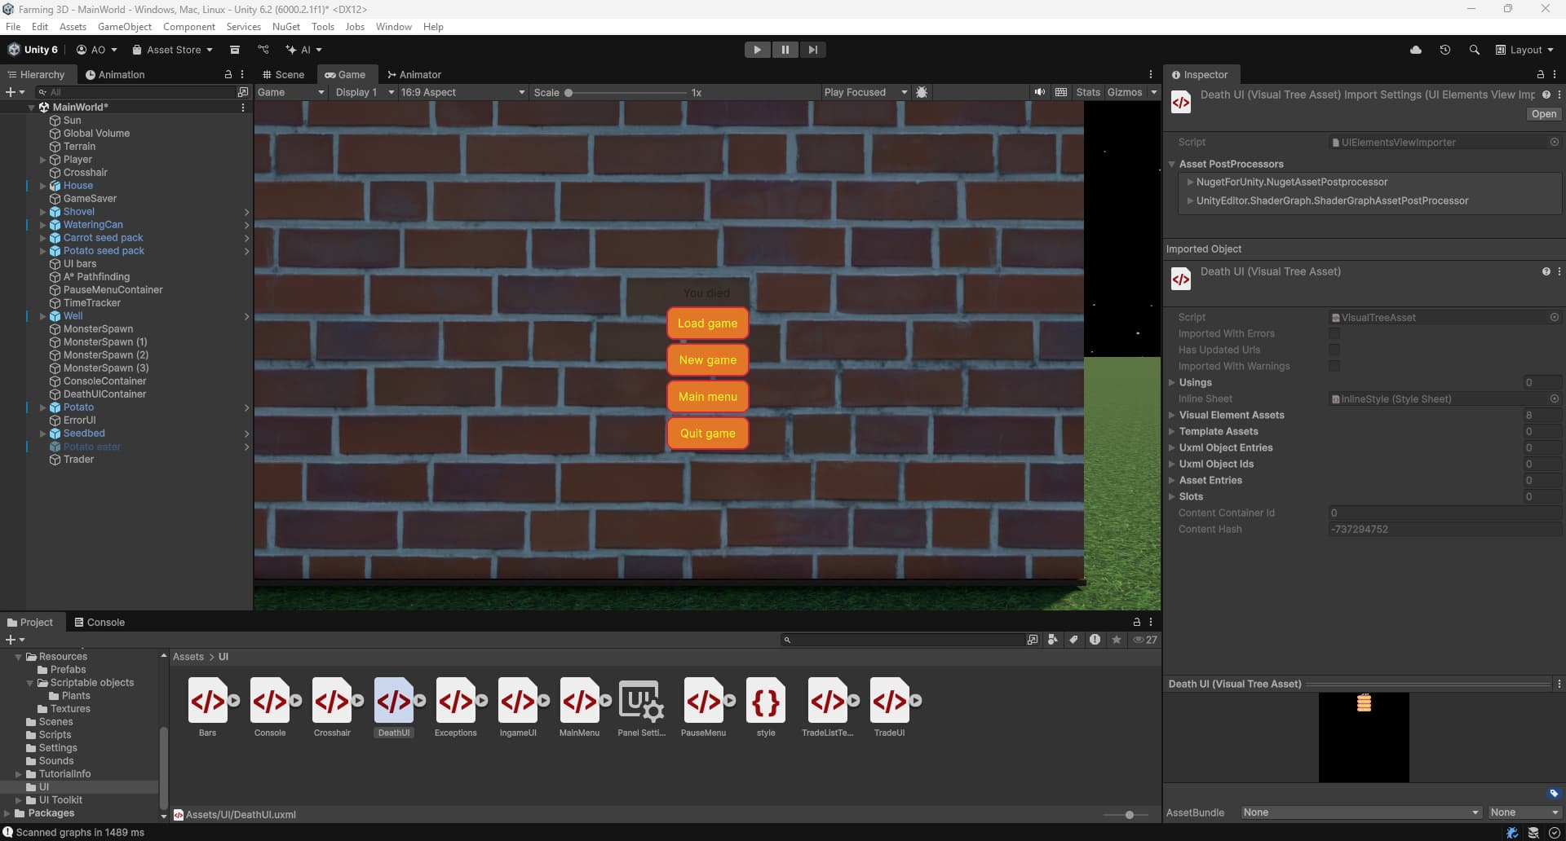This screenshot has height=841, width=1566.
Task: Open Unity Cloud from the toolbar icon
Action: 1417,50
